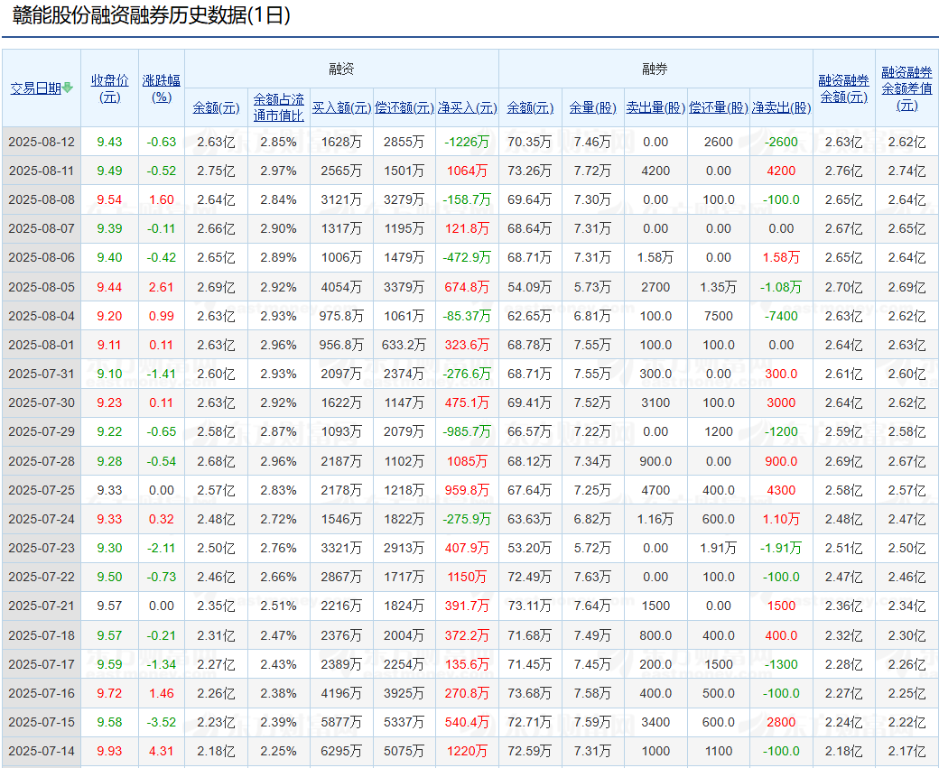Select date cell 2025-07-25
Image resolution: width=939 pixels, height=768 pixels.
coord(42,490)
